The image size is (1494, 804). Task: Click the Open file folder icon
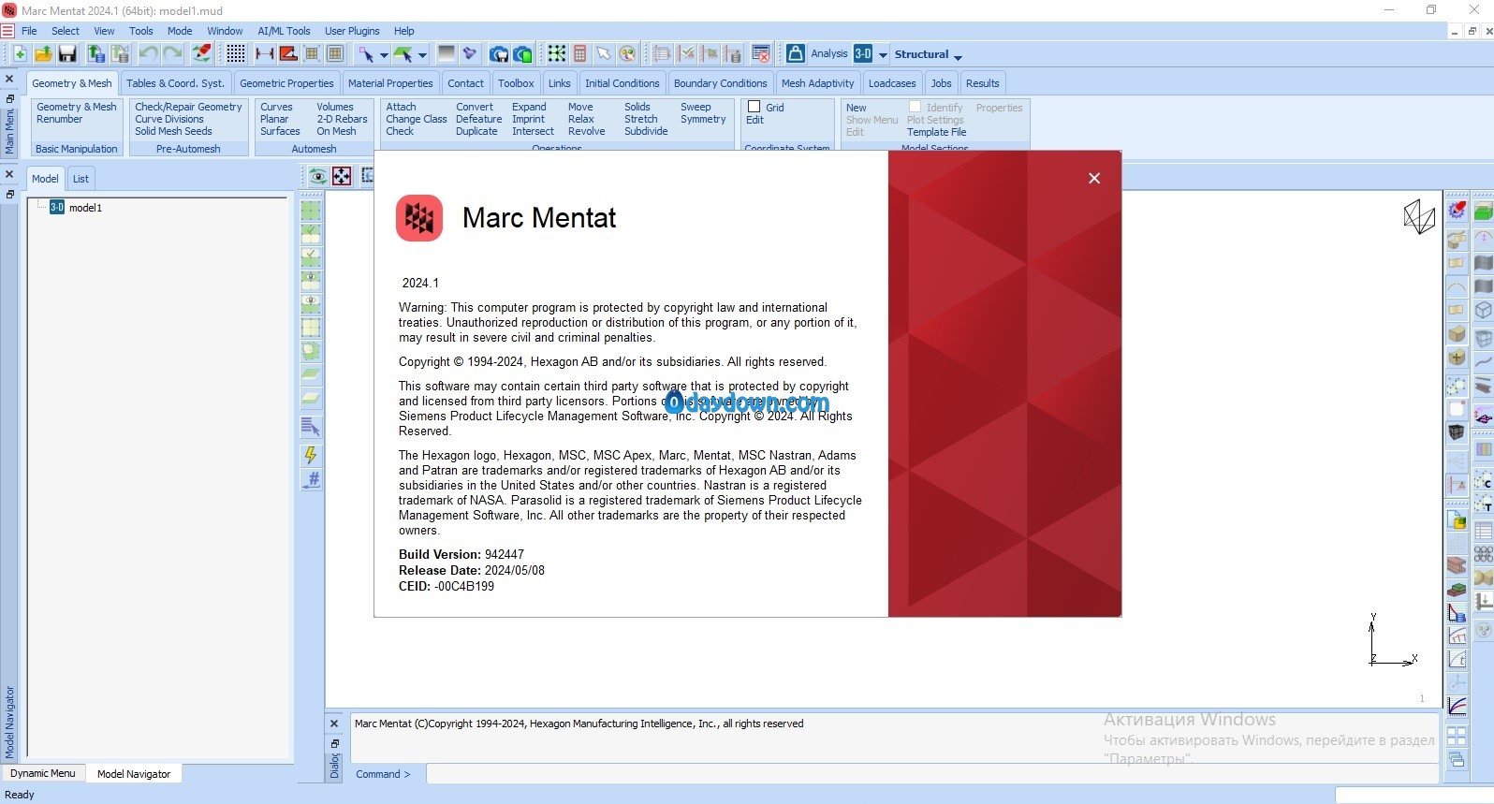(43, 54)
